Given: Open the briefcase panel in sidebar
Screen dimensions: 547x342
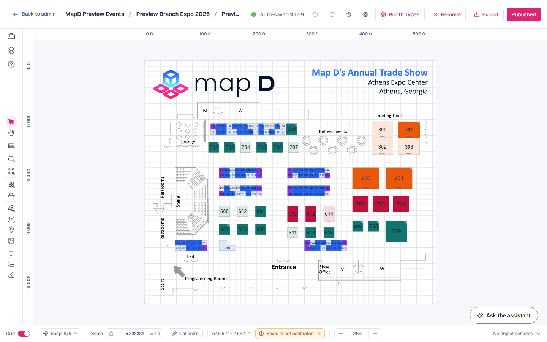Looking at the screenshot, I should point(11,36).
